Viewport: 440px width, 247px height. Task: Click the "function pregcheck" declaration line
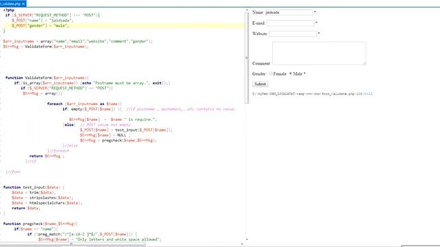pos(41,224)
